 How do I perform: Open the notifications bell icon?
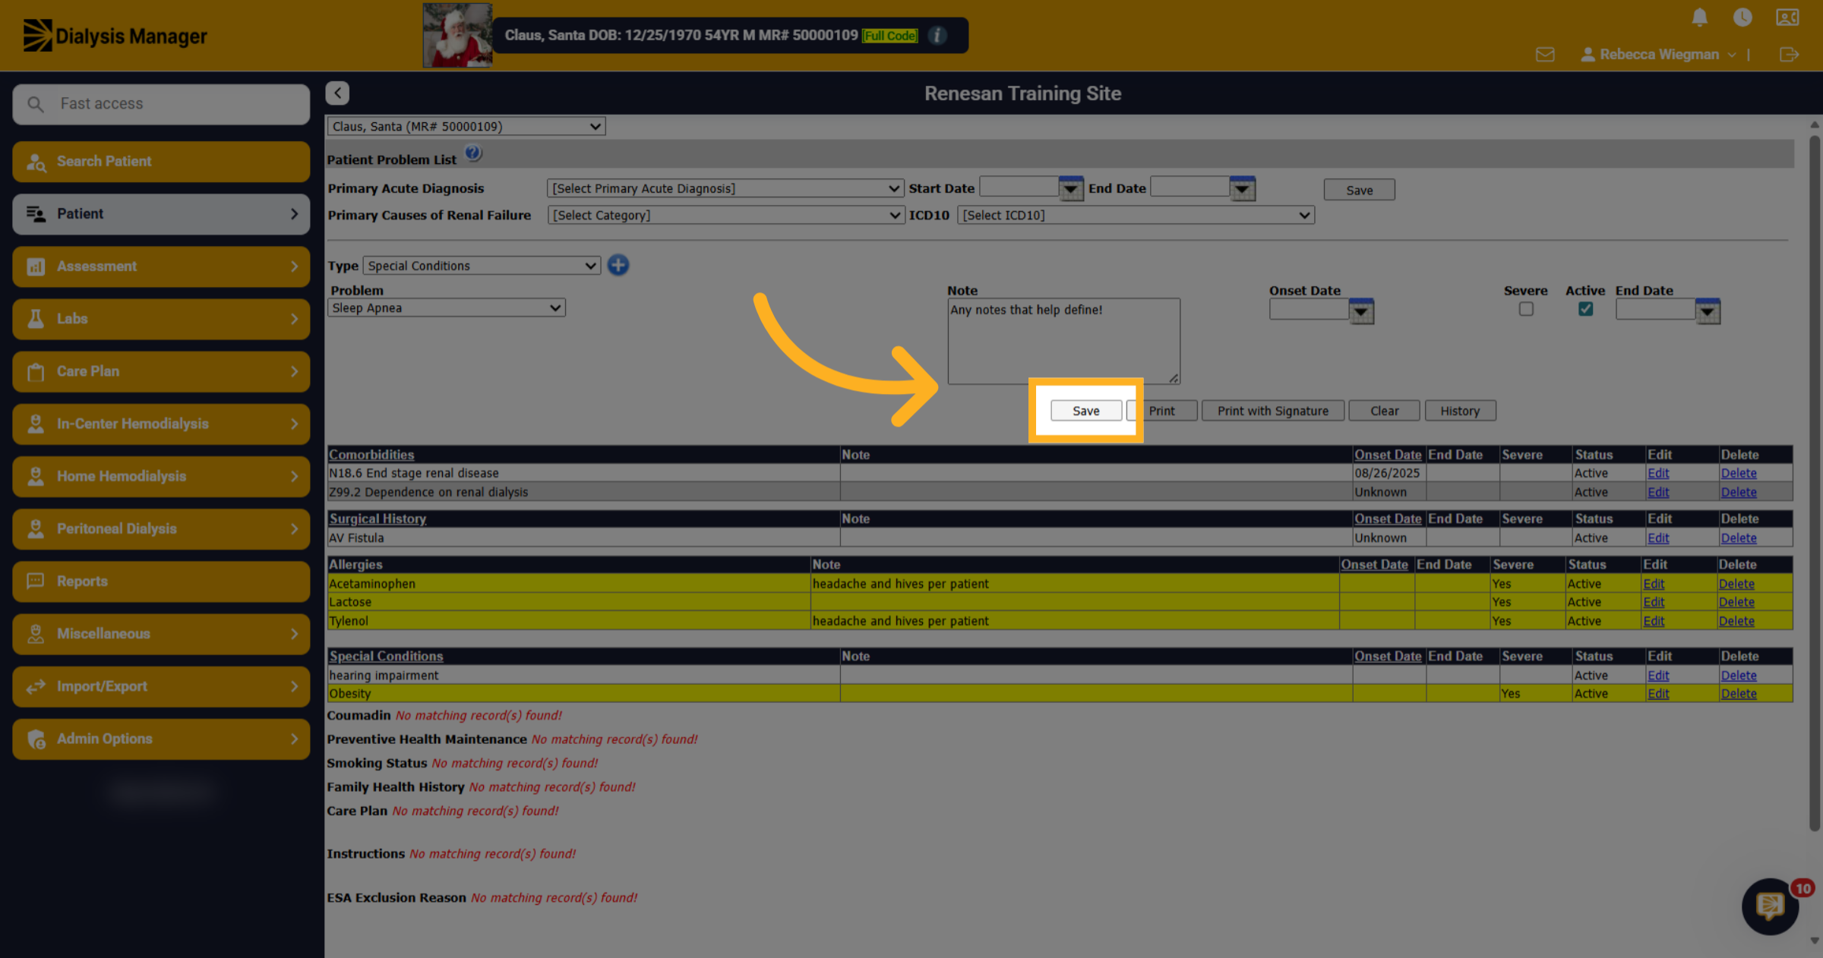(1700, 17)
